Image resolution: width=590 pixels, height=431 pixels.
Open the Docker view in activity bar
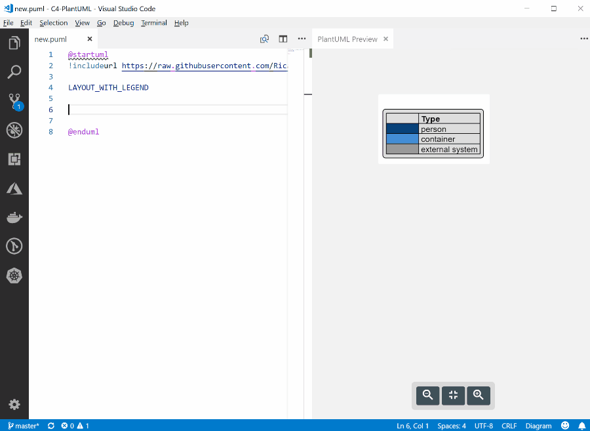14,217
